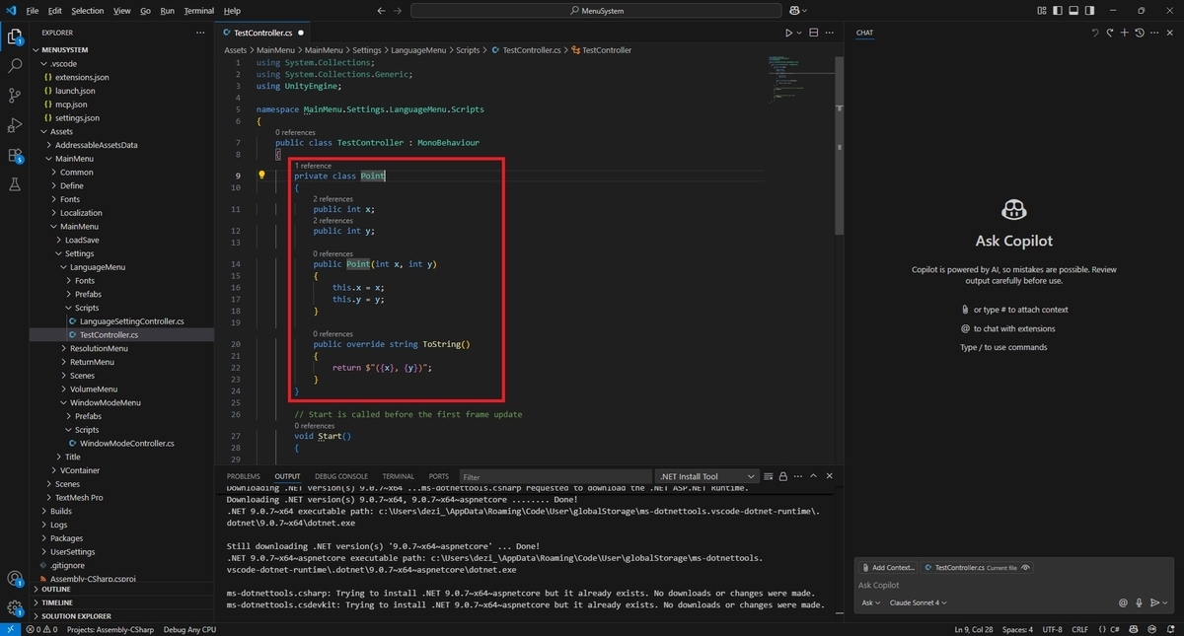Open the Search view in activity bar
This screenshot has height=636, width=1184.
pyautogui.click(x=15, y=66)
